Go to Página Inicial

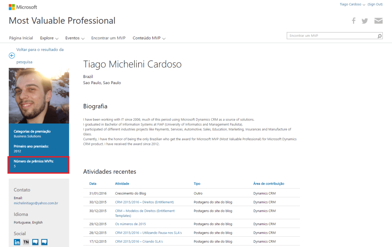21,38
